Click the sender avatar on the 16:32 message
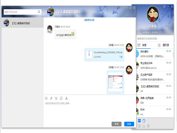 pos(50,29)
